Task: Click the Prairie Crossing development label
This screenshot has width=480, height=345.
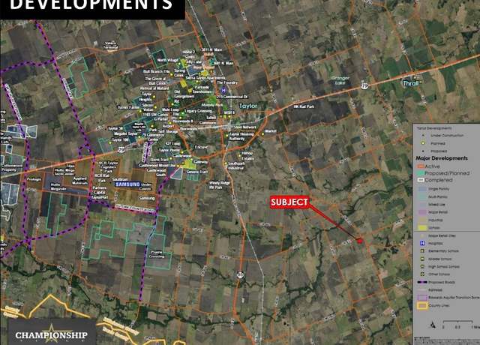Action: pos(157,254)
